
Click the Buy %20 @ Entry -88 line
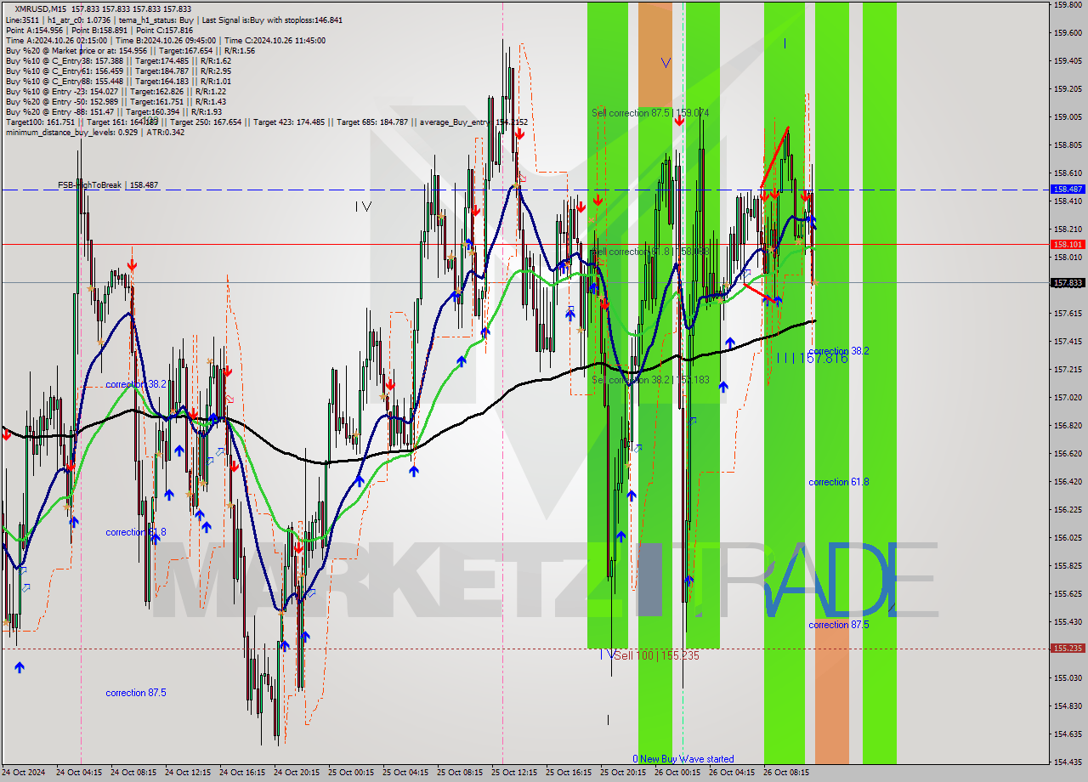point(113,111)
